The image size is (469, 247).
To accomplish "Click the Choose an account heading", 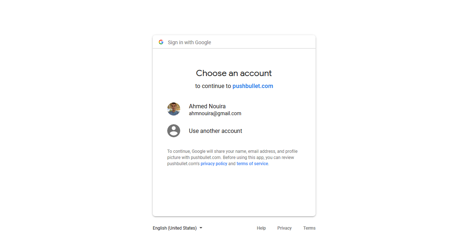I will tap(234, 73).
